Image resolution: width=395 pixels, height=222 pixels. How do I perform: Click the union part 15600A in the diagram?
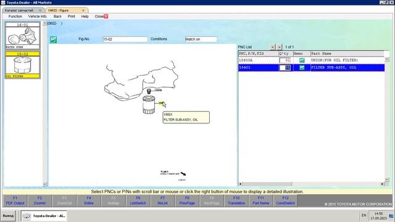149,91
